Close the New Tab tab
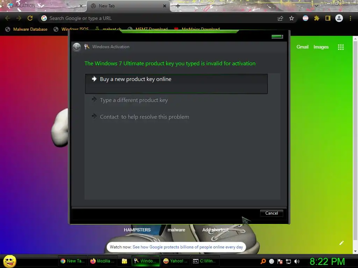 (165, 6)
